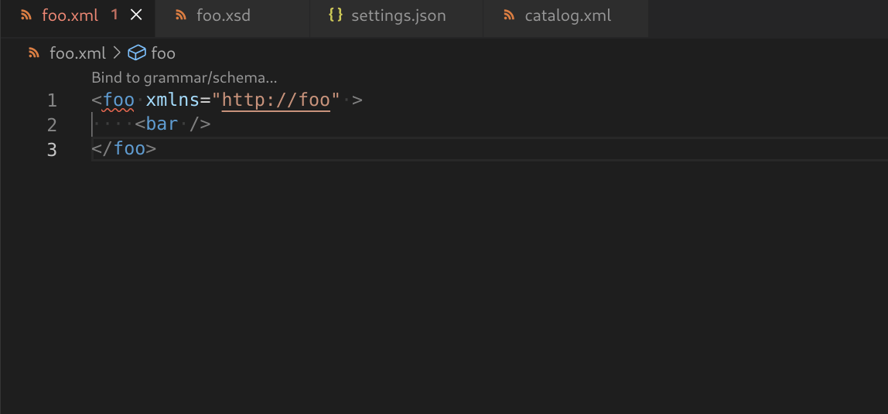Viewport: 888px width, 414px height.
Task: Switch to the foo.xsd tab
Action: (223, 15)
